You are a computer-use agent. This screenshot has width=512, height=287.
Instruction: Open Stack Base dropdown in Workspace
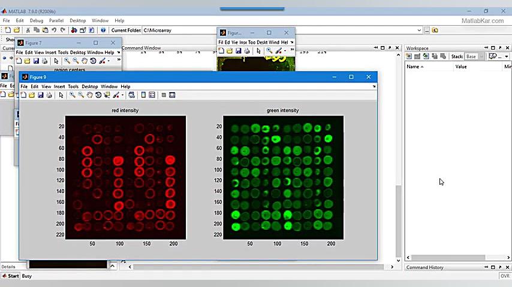coord(475,56)
